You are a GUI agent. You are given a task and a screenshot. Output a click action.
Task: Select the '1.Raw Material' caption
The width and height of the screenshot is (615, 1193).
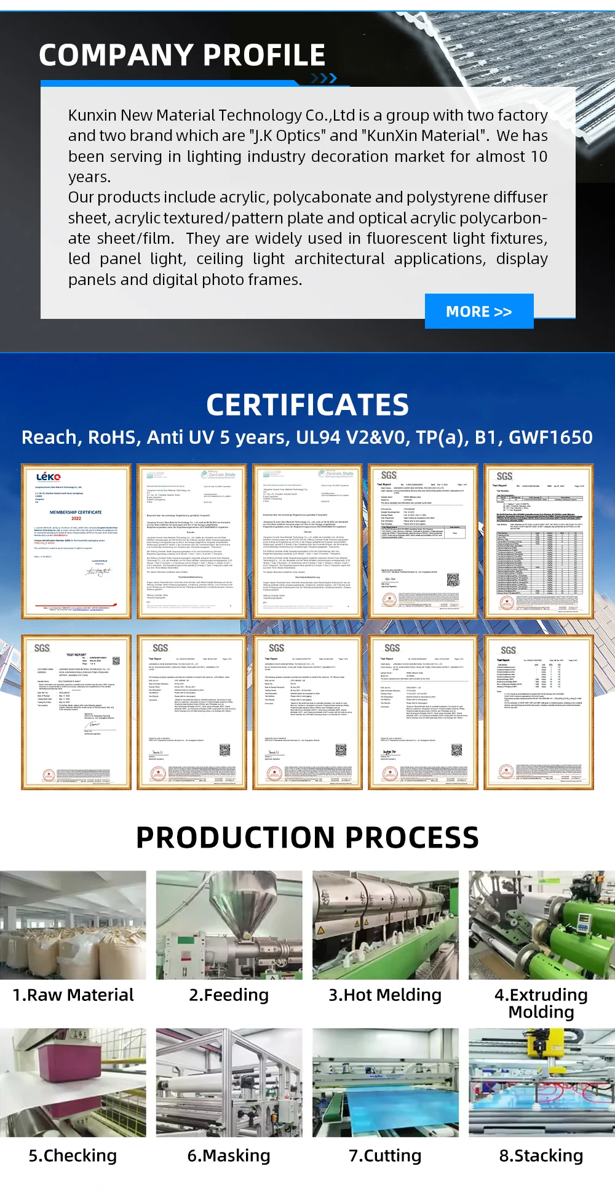[x=73, y=995]
